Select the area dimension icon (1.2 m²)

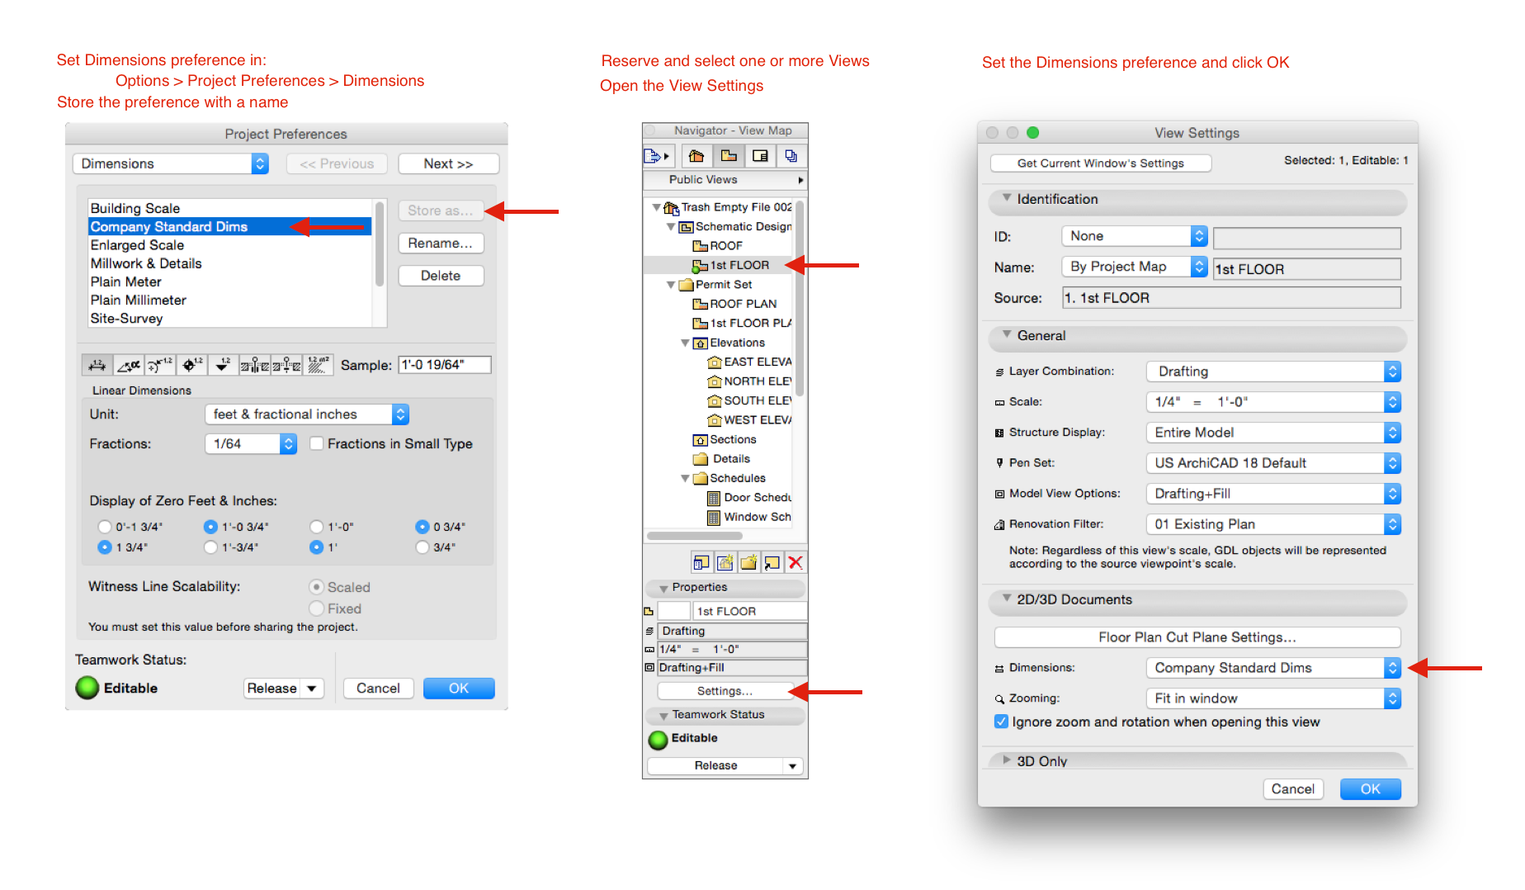click(318, 364)
